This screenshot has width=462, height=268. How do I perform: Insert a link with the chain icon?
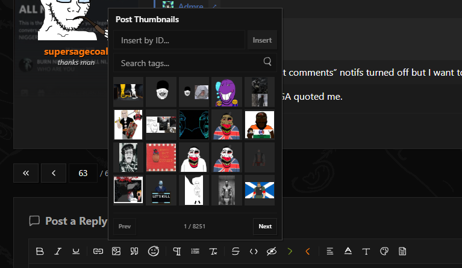click(x=98, y=251)
